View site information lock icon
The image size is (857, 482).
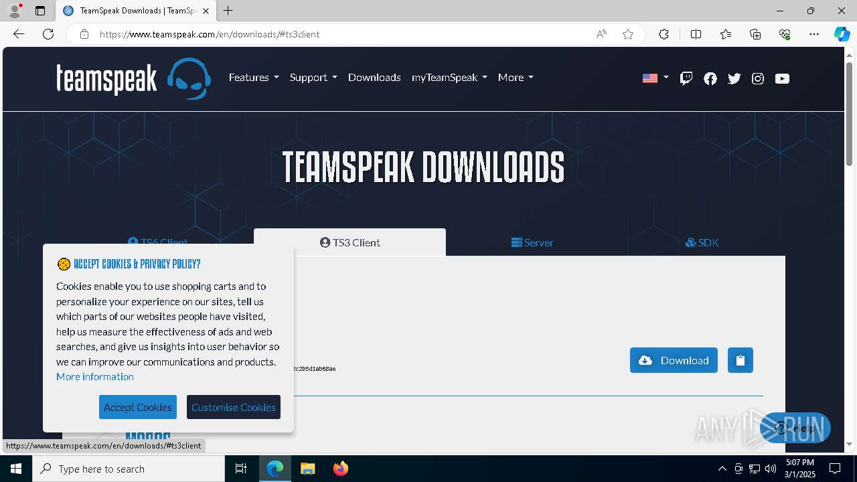click(84, 34)
